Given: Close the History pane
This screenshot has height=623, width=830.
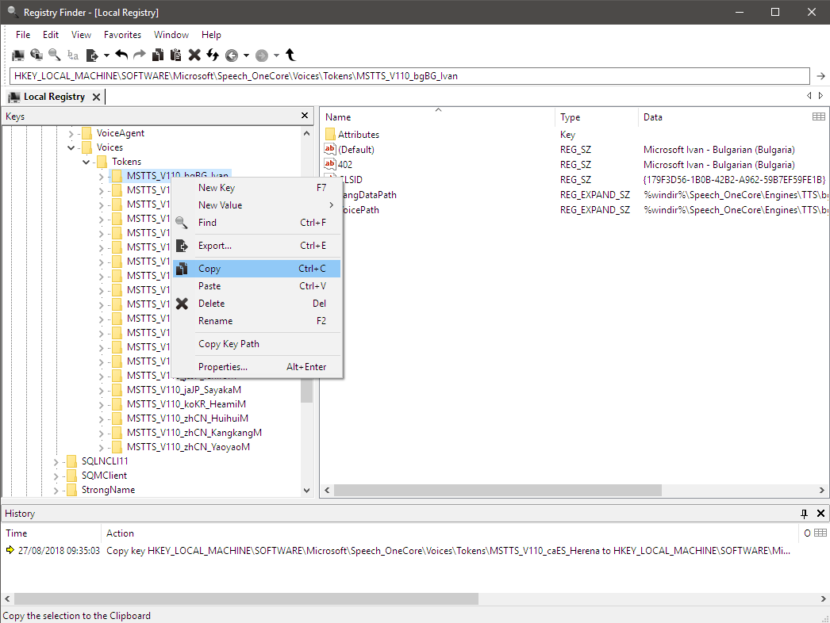Looking at the screenshot, I should click(820, 514).
